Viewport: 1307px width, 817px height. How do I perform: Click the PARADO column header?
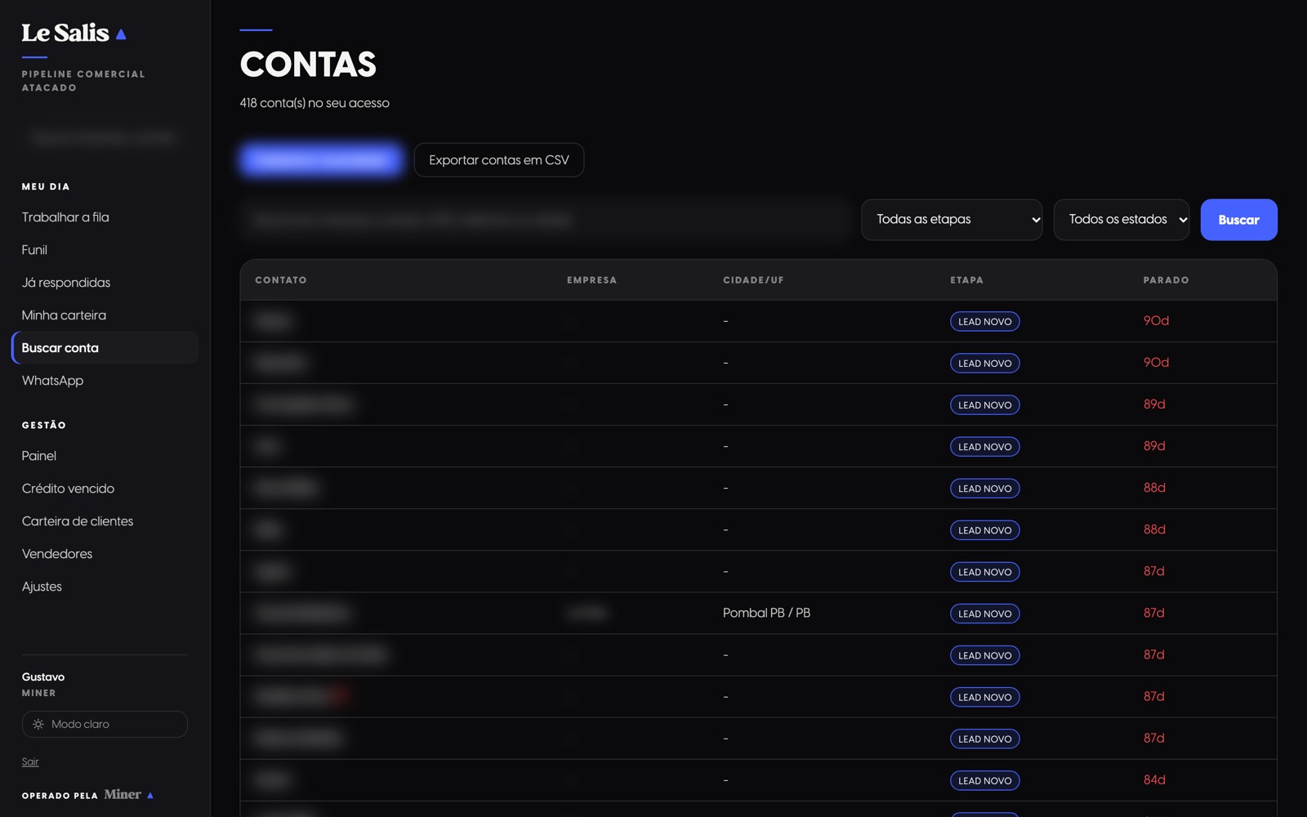point(1166,280)
